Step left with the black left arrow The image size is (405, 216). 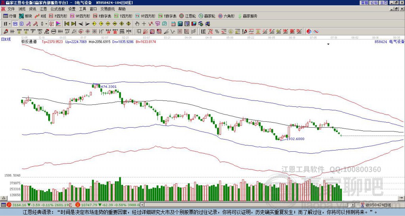(x=81, y=24)
